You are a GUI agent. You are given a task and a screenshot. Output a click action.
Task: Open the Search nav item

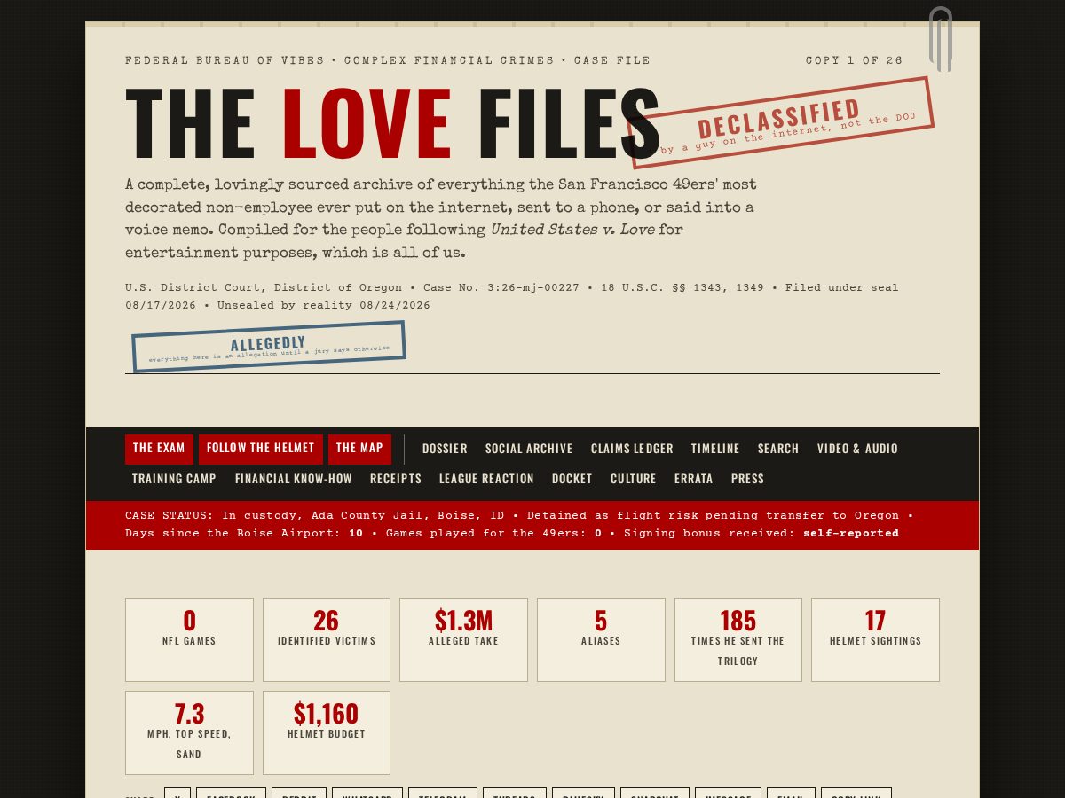point(778,449)
